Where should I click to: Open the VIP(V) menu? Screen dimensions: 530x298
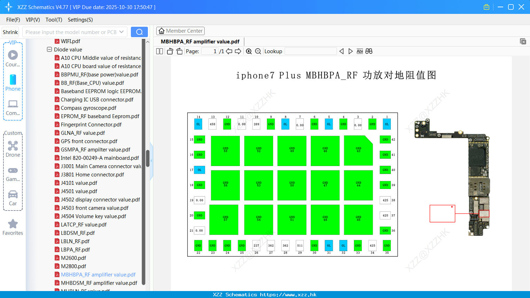pyautogui.click(x=33, y=20)
